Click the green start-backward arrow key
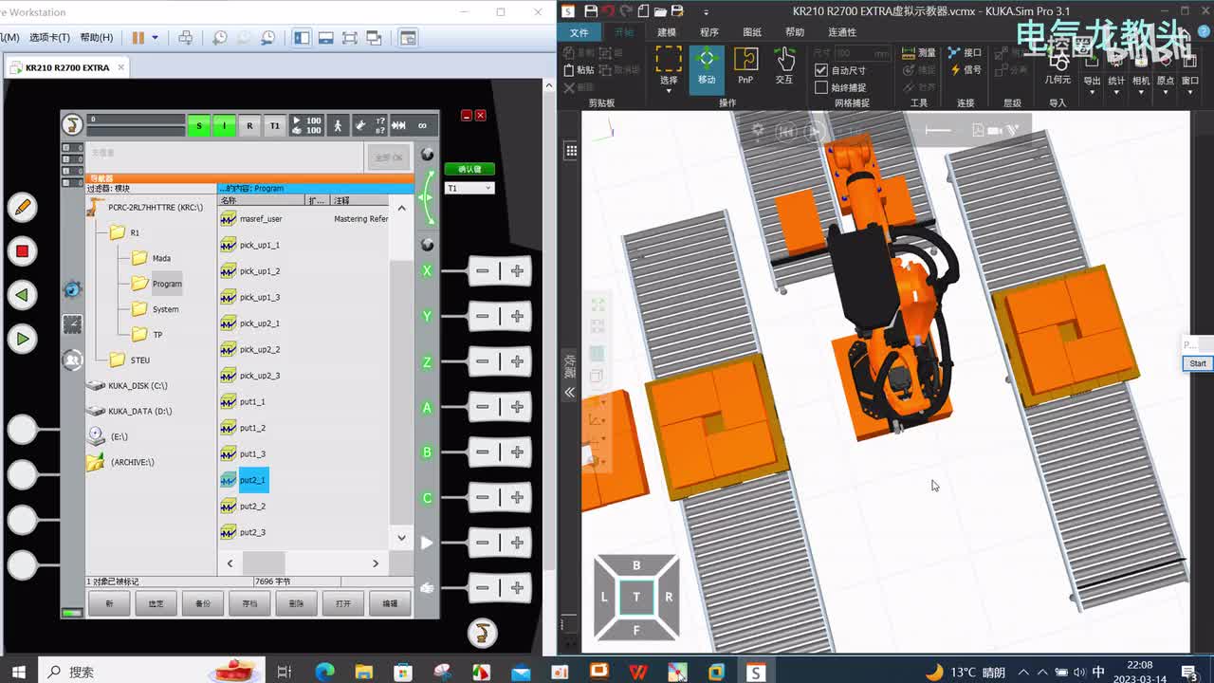 click(22, 295)
